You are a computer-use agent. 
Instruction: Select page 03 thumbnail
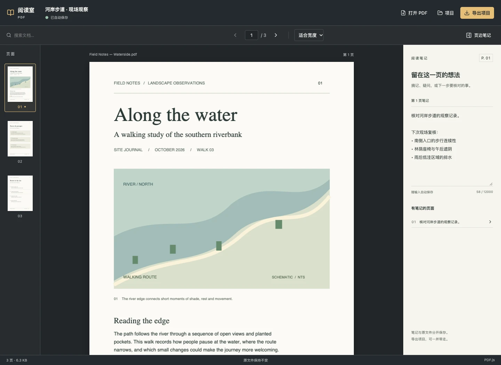tap(20, 197)
